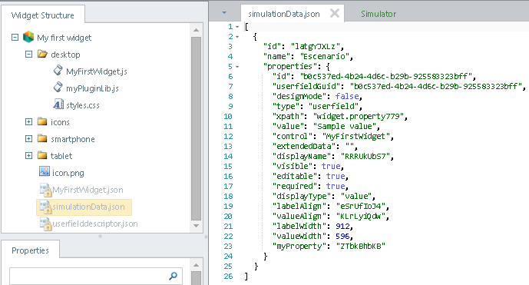Select the My first widget root label
The image size is (529, 285).
tap(64, 38)
